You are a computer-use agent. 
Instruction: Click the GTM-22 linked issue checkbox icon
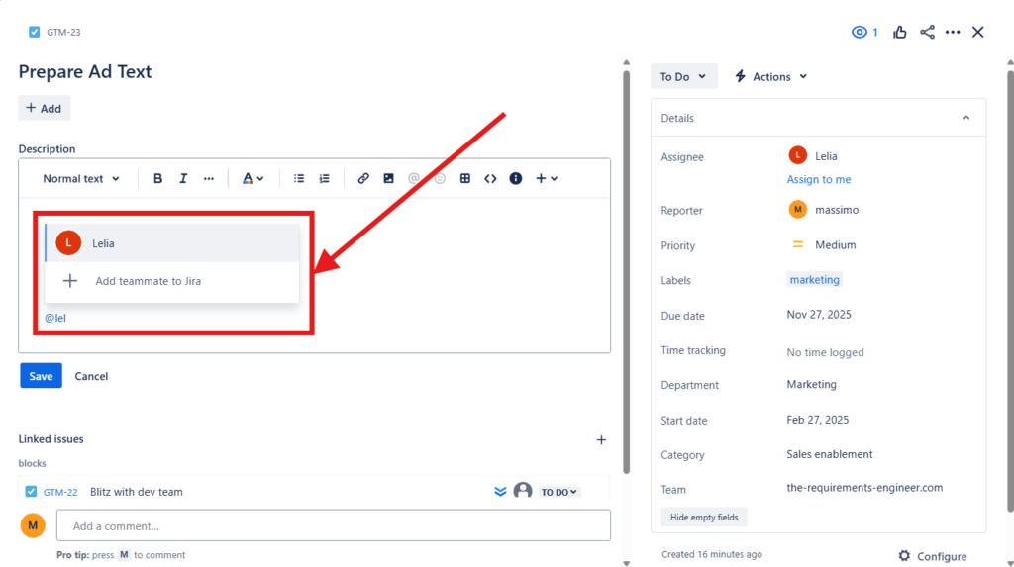32,492
